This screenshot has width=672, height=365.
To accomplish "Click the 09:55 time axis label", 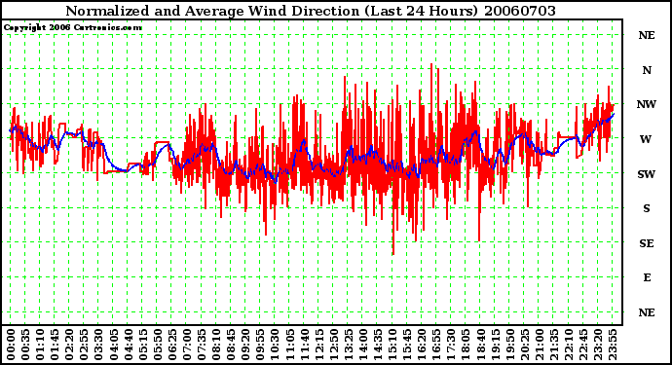I will (260, 345).
